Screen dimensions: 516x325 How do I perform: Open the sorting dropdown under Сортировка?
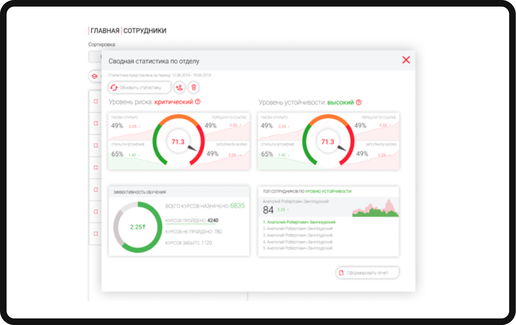coord(95,57)
